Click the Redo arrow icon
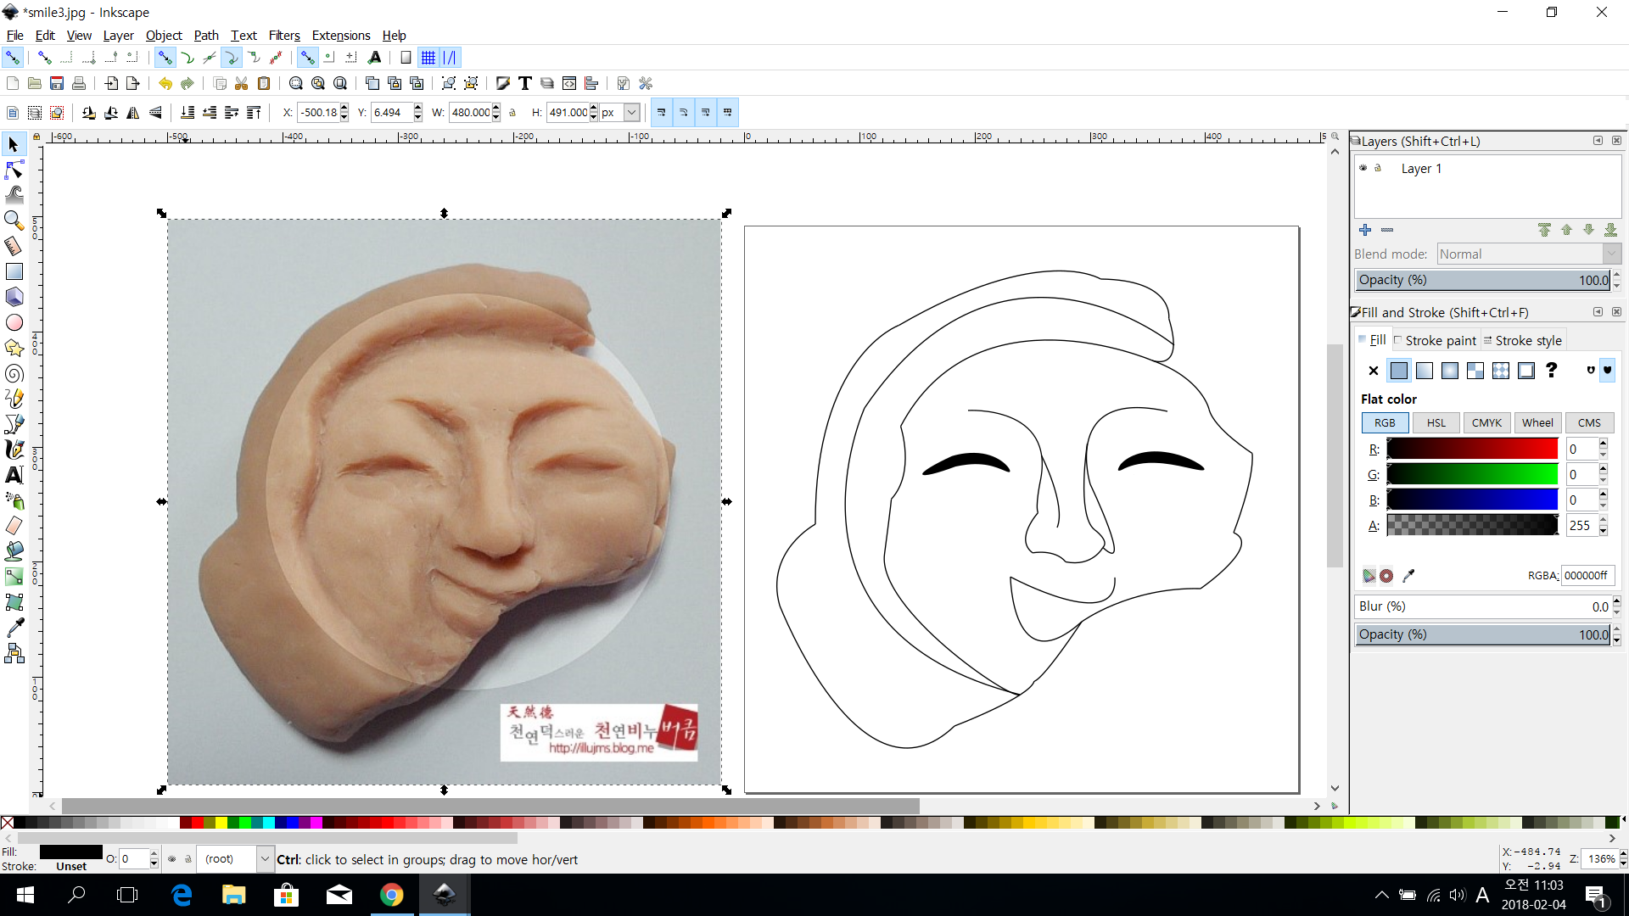Viewport: 1629px width, 916px height. click(188, 83)
